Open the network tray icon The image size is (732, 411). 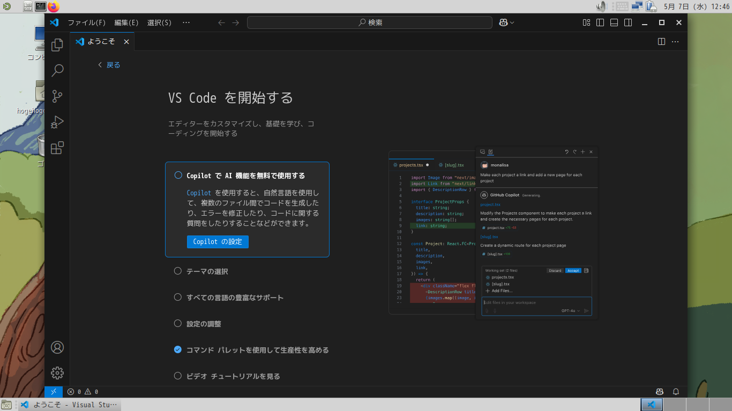click(637, 6)
